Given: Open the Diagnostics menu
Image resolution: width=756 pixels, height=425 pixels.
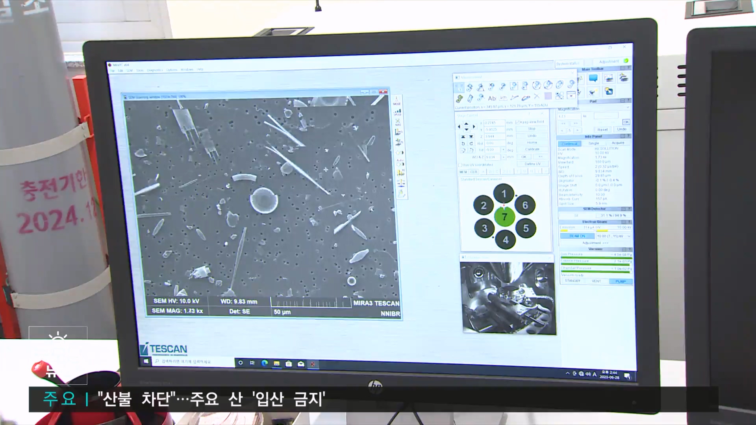Looking at the screenshot, I should [x=154, y=70].
